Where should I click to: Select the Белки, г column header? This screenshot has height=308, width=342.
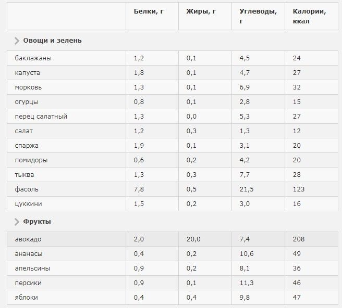(x=145, y=10)
